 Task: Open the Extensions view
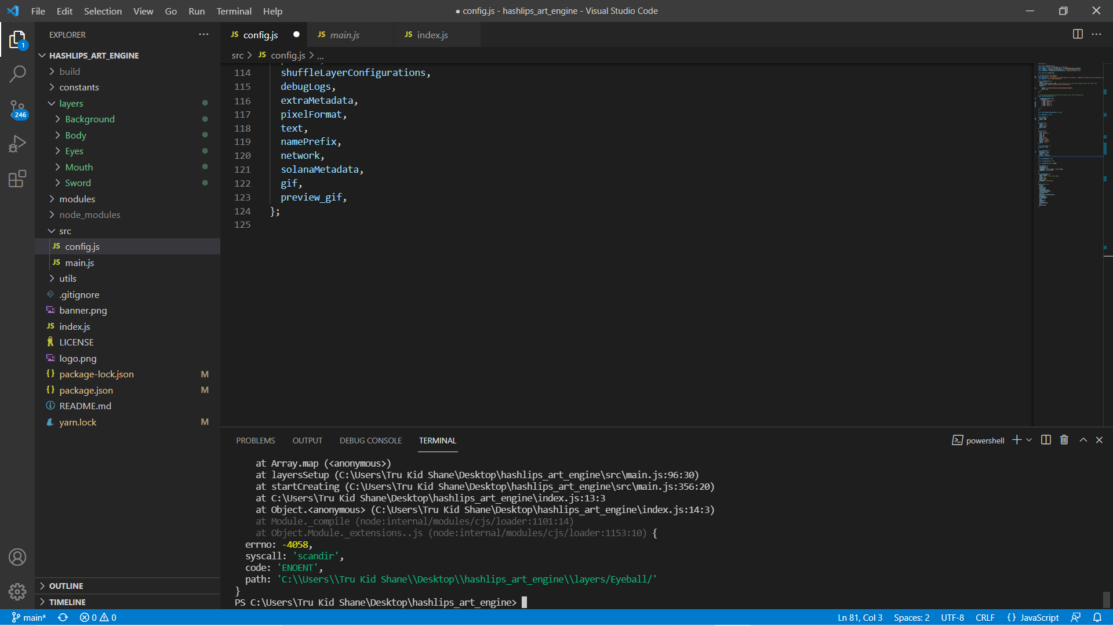click(18, 179)
